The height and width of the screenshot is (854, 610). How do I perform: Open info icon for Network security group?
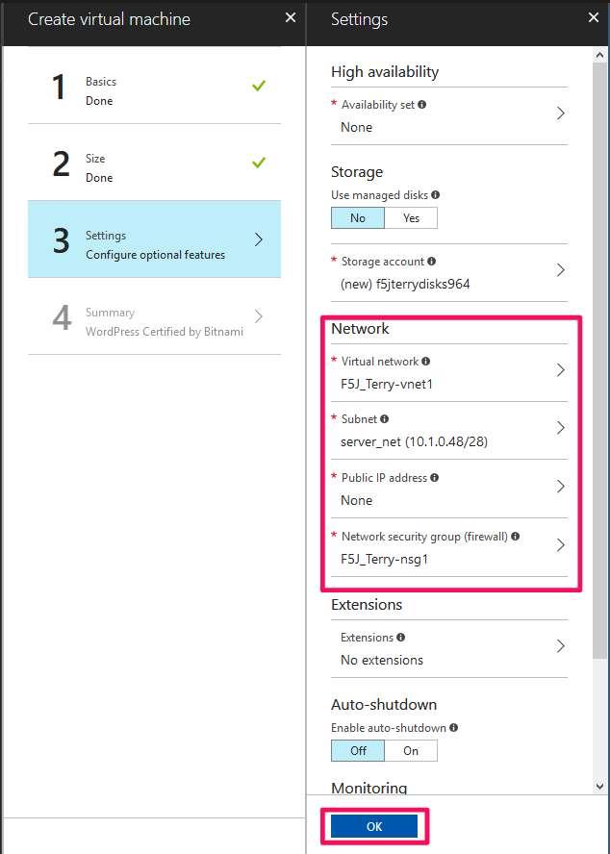(x=515, y=536)
